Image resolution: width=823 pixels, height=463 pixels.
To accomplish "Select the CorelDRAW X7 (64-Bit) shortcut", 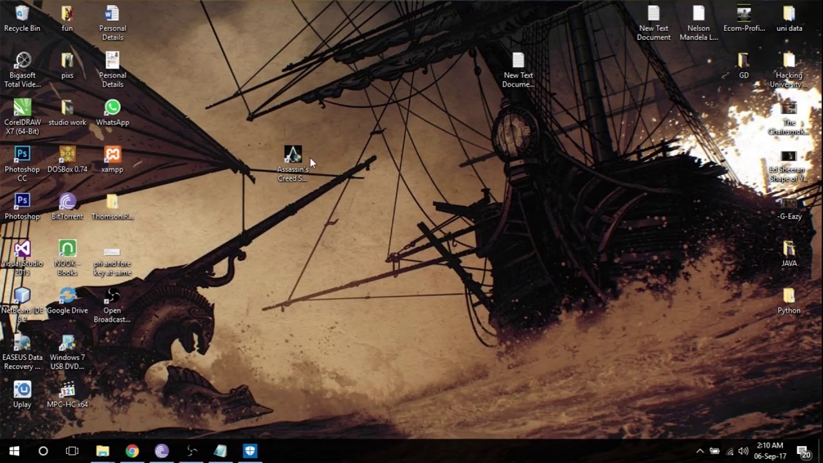I will (23, 117).
